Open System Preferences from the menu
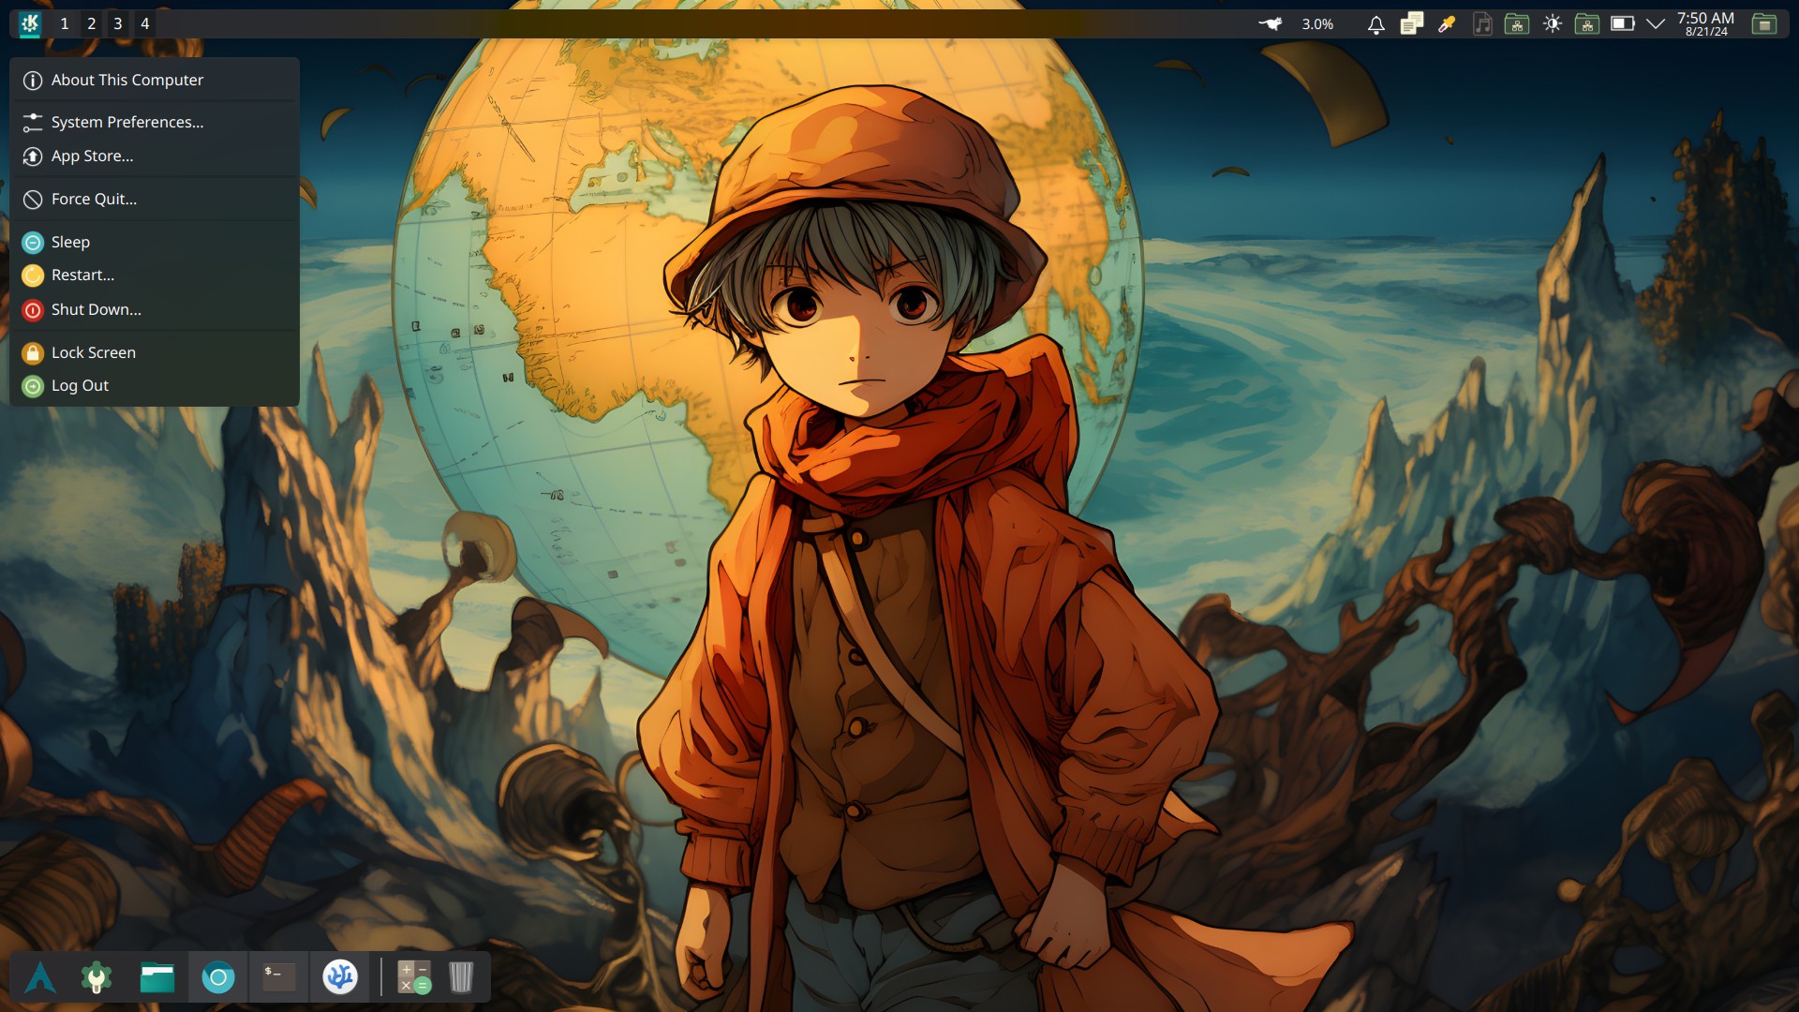Screen dimensions: 1799x1012 127,123
